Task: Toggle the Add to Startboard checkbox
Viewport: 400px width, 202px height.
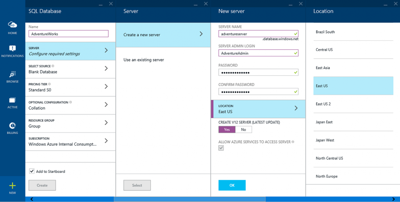Action: (x=32, y=171)
